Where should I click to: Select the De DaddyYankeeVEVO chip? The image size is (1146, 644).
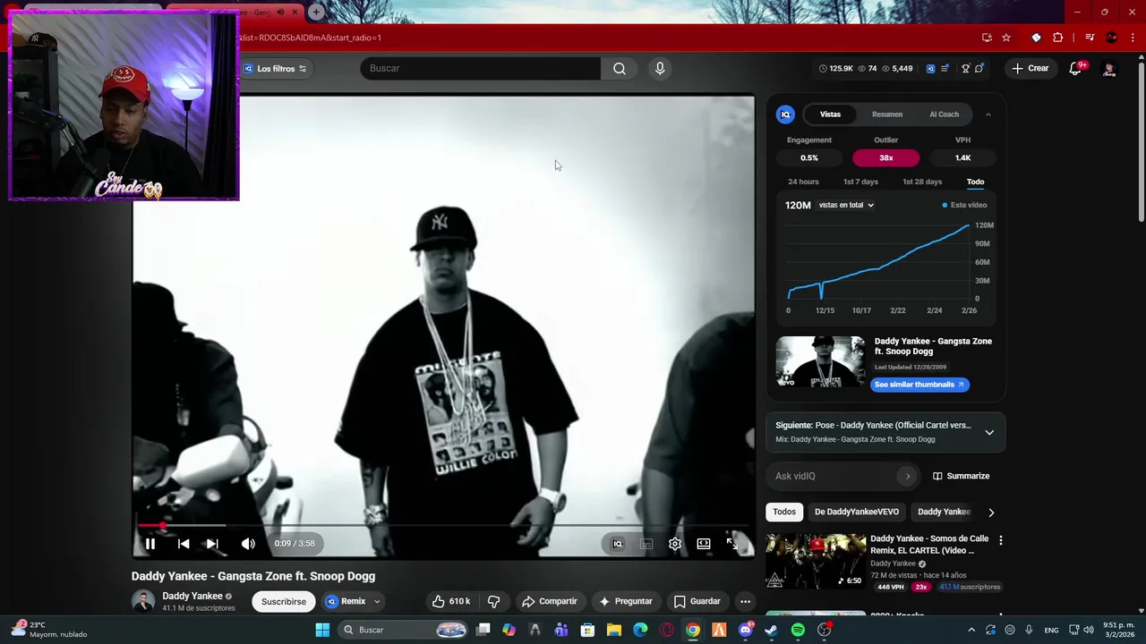coord(857,512)
